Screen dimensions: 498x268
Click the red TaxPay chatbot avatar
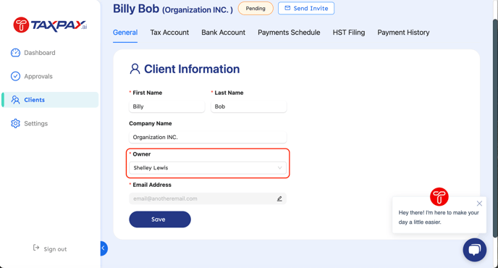coord(439,196)
